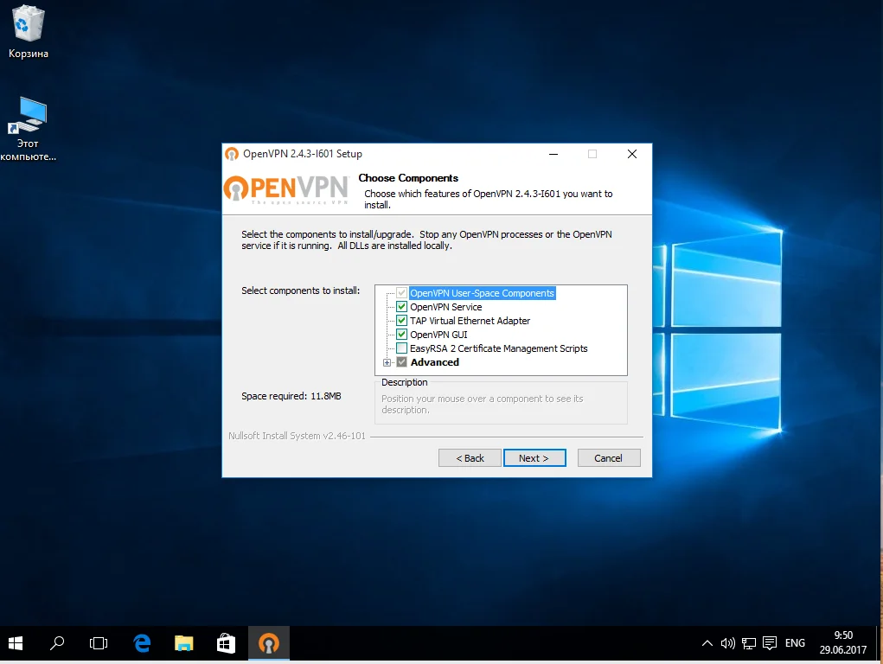Click the OpenVPN logo banner
This screenshot has height=664, width=883.
tap(286, 190)
